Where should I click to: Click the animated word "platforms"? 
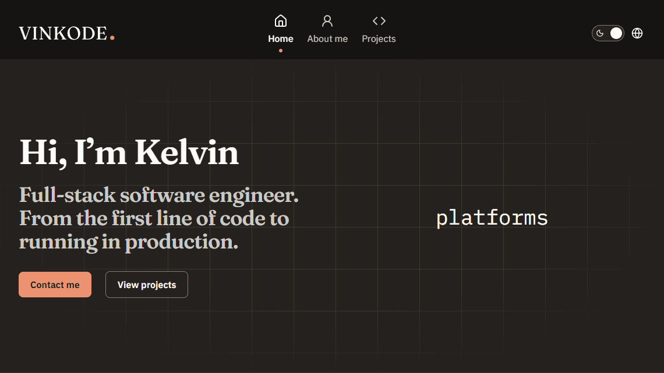pos(492,218)
